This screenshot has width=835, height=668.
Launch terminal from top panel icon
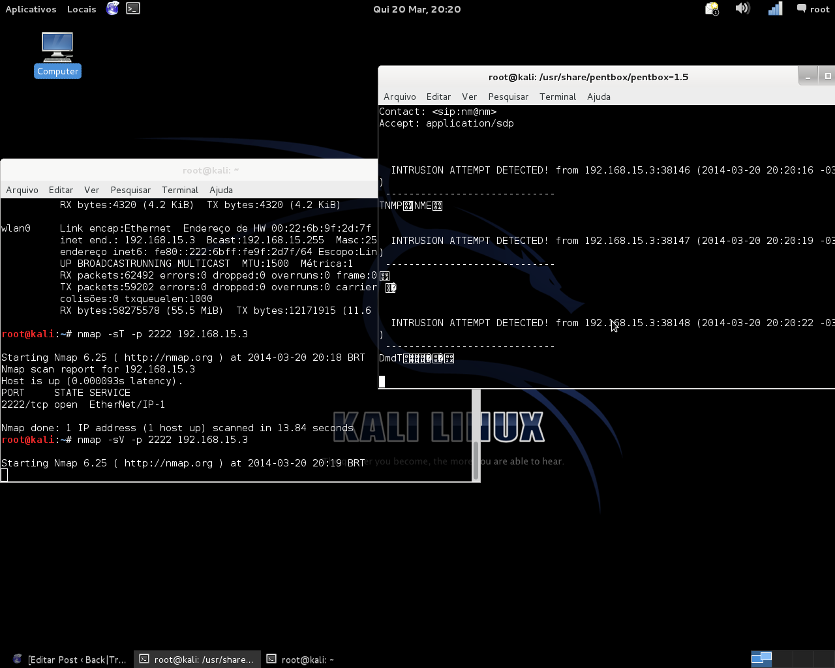[x=133, y=8]
